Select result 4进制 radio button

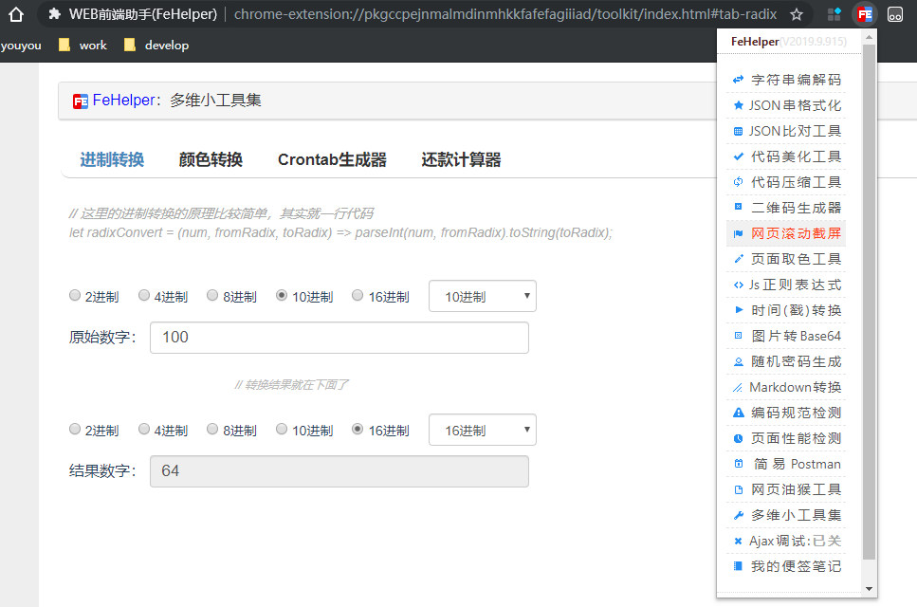coord(144,430)
